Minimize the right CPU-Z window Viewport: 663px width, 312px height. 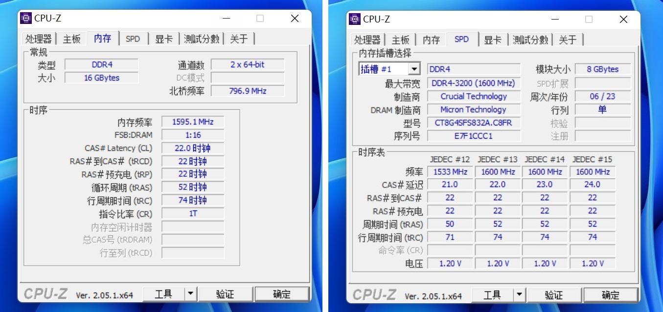(x=555, y=20)
